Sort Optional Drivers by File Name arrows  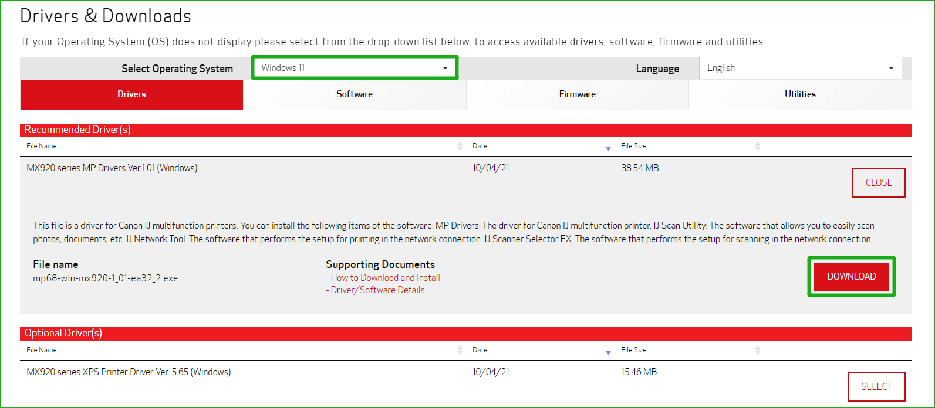click(460, 350)
